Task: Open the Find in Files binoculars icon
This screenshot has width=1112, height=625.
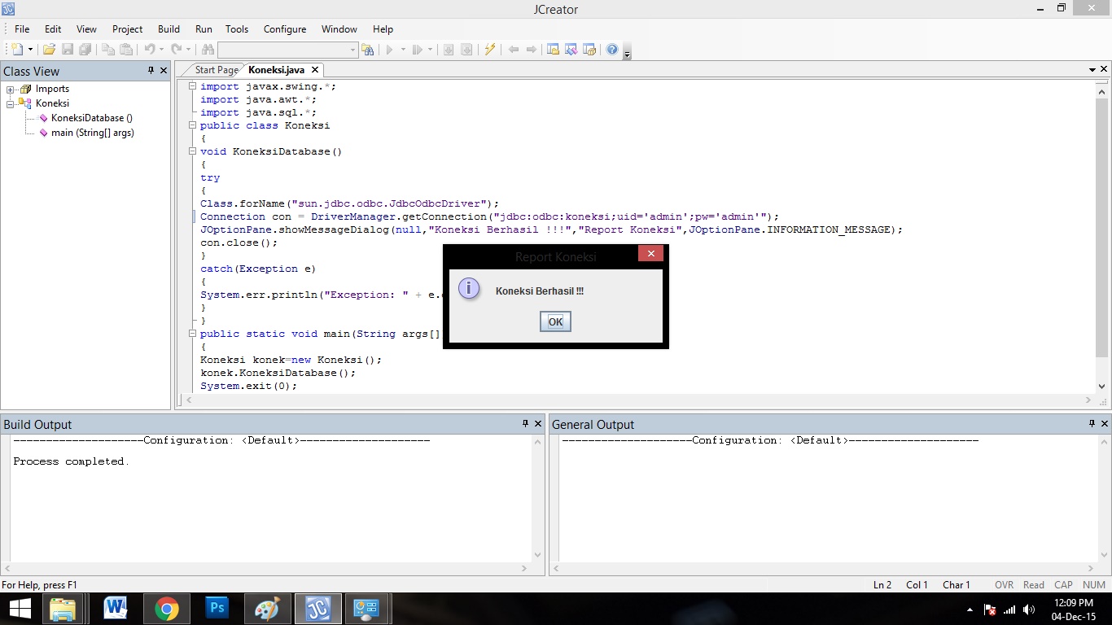Action: 369,50
